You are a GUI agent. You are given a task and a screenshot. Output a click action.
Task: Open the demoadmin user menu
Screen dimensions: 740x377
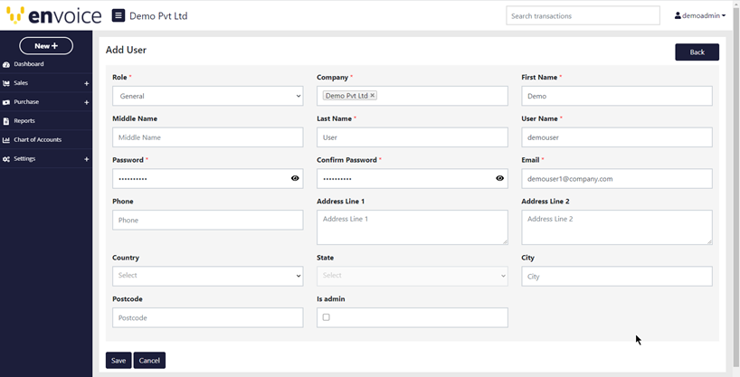pyautogui.click(x=700, y=15)
